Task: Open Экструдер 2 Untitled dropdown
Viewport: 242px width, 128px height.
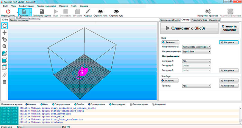Action: [196, 66]
